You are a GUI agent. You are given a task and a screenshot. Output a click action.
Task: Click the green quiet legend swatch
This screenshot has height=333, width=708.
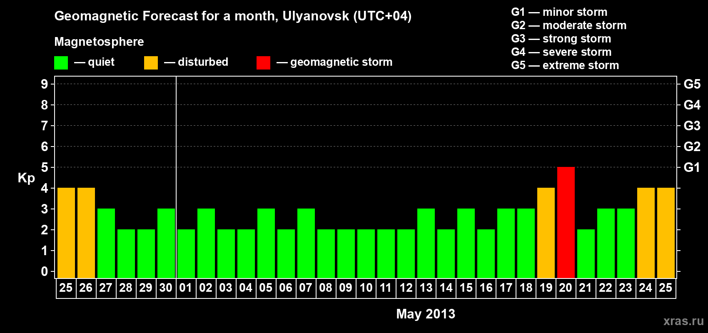[x=61, y=63]
